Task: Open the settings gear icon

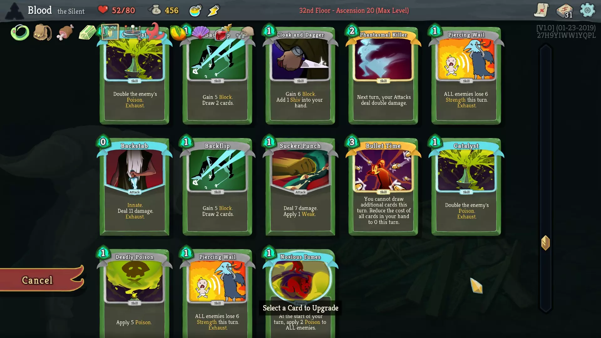Action: (587, 10)
